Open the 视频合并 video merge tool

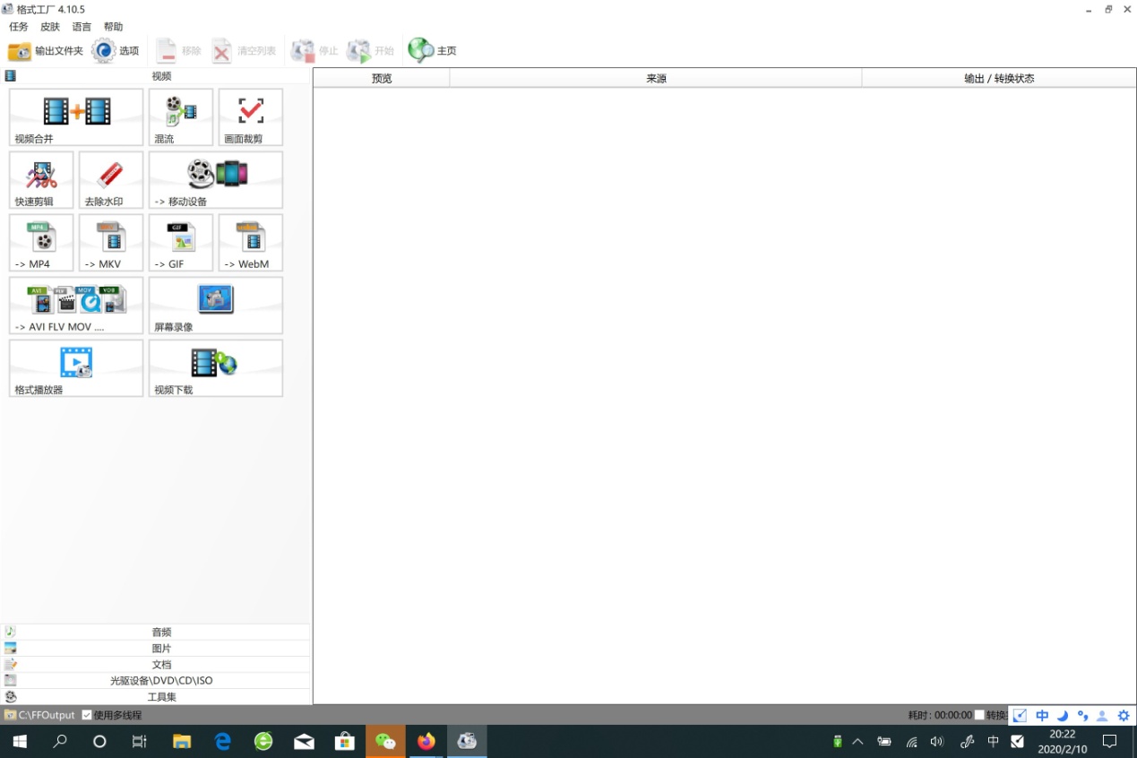76,116
